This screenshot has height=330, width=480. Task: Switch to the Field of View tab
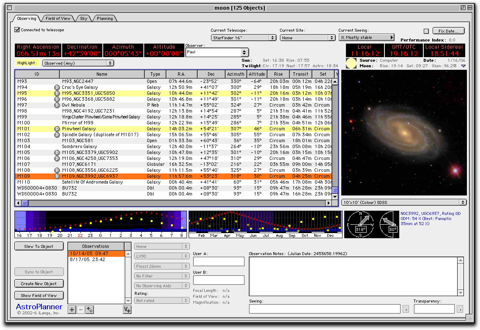coord(58,19)
